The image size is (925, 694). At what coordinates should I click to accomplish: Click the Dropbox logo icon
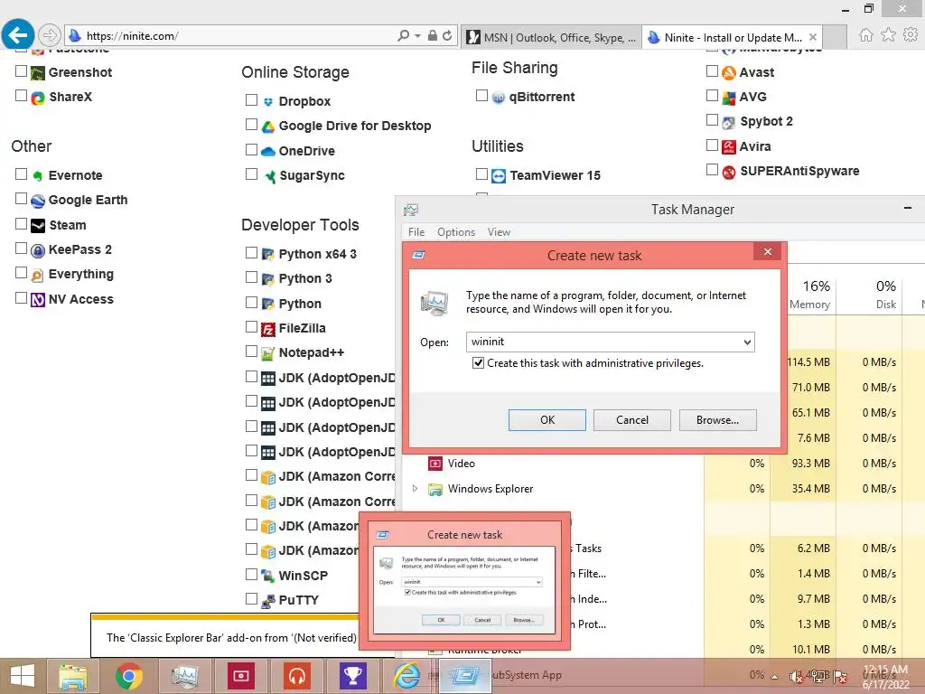[x=267, y=101]
